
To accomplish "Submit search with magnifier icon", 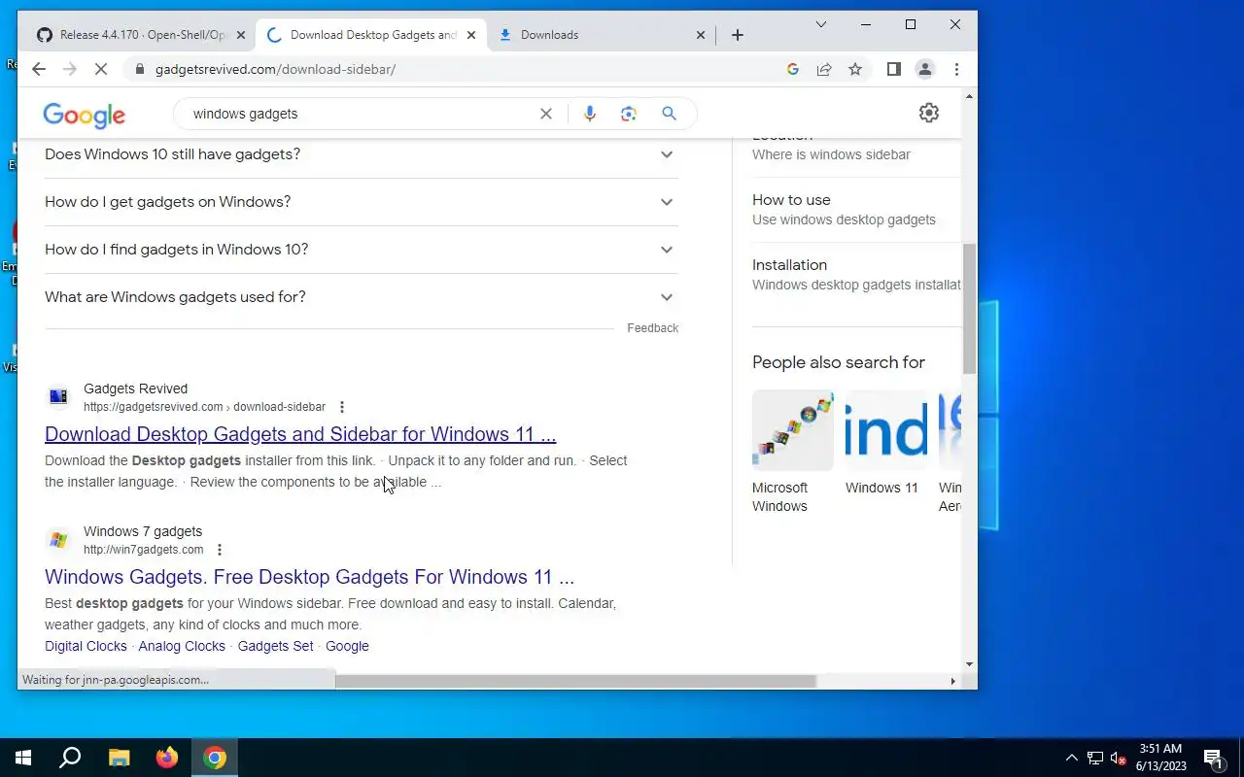I will coord(669,114).
